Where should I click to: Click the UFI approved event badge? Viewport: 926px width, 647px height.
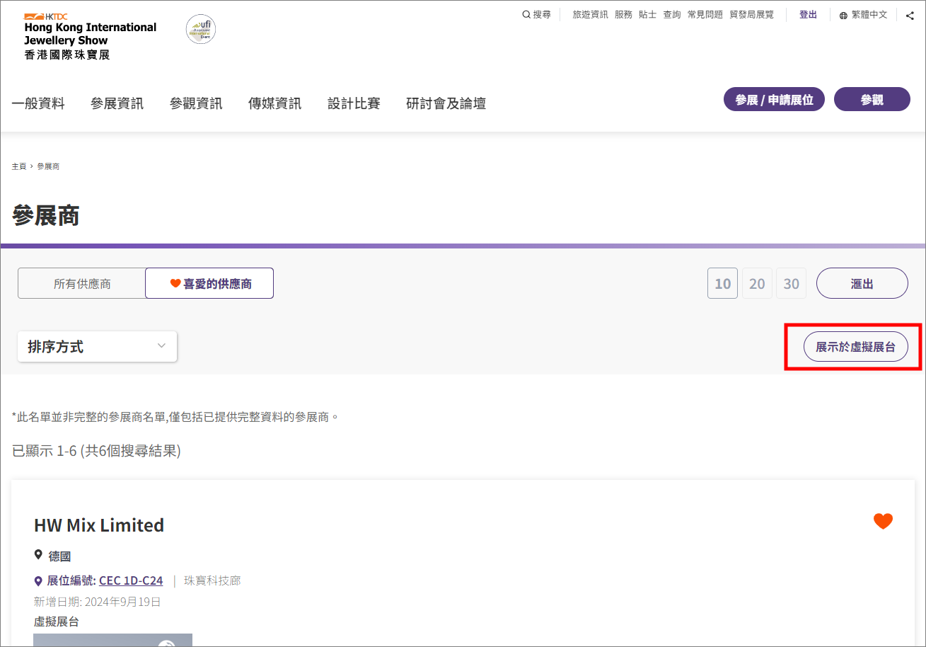(201, 30)
